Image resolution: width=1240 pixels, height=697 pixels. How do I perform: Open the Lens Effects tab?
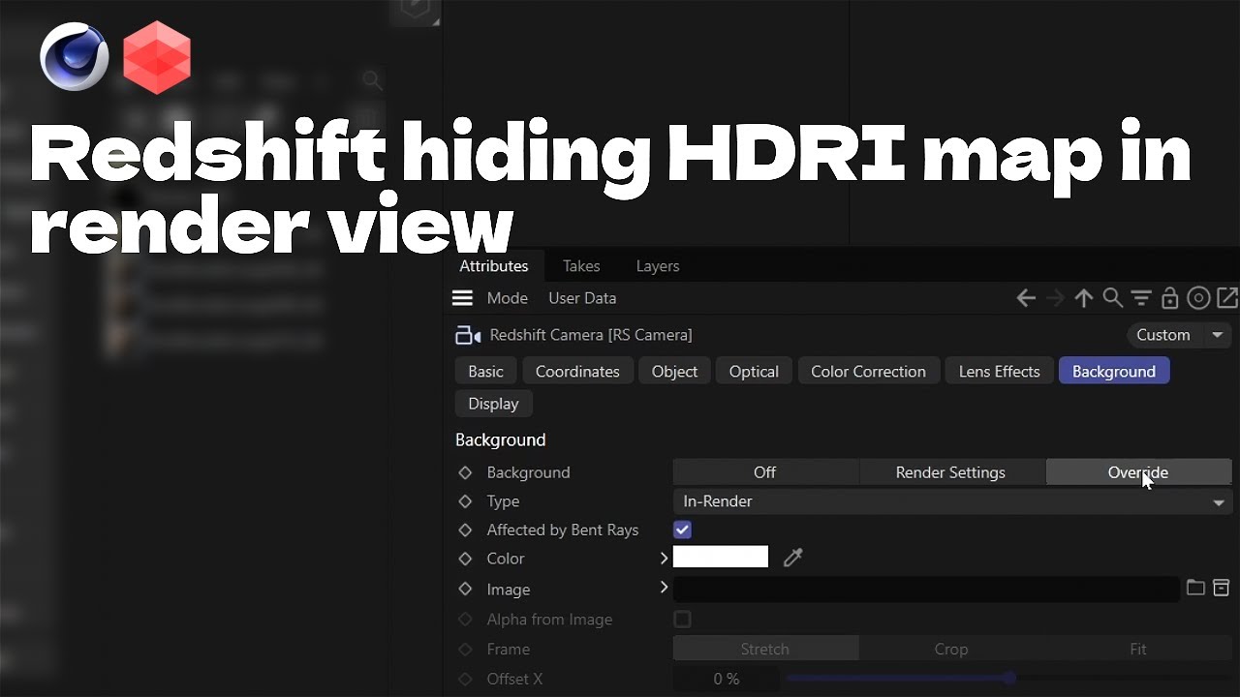click(999, 372)
